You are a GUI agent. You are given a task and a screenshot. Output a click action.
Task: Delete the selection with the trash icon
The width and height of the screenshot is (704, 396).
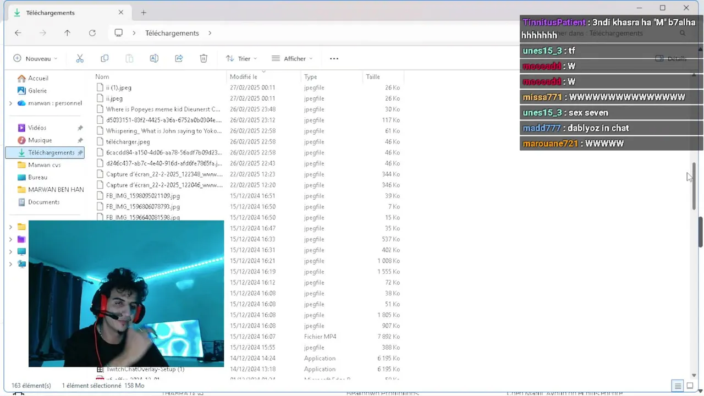(204, 58)
